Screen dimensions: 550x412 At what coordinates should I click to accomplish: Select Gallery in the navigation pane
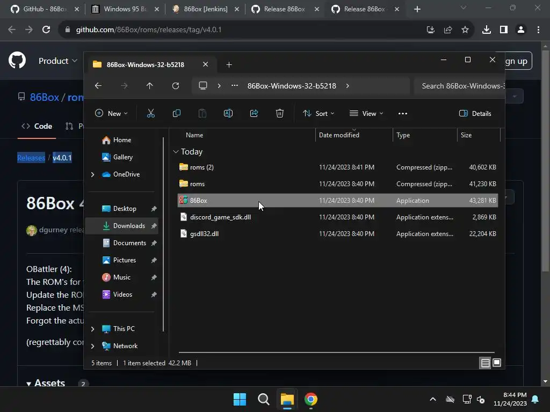pos(123,157)
